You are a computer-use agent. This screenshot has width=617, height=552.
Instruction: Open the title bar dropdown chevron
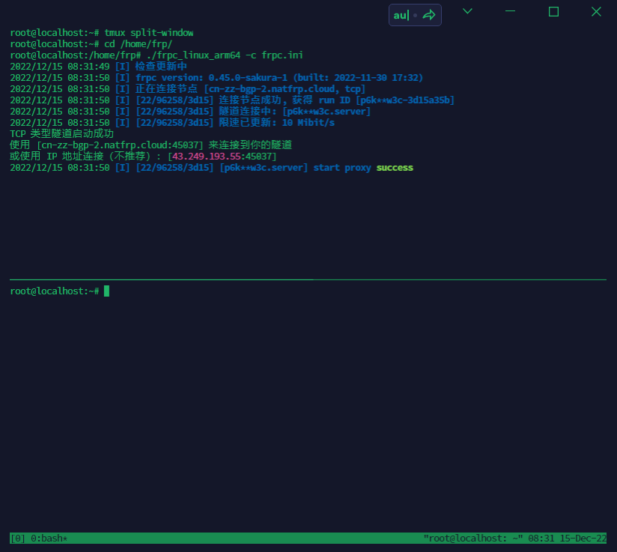click(x=467, y=11)
